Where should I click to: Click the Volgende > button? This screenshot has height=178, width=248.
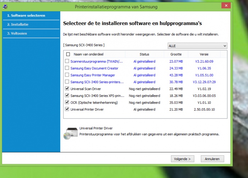182,159
